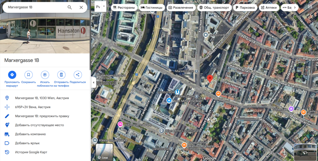This screenshot has width=318, height=161.
Task: Select the Гостиницы category chip
Action: coord(152,7)
